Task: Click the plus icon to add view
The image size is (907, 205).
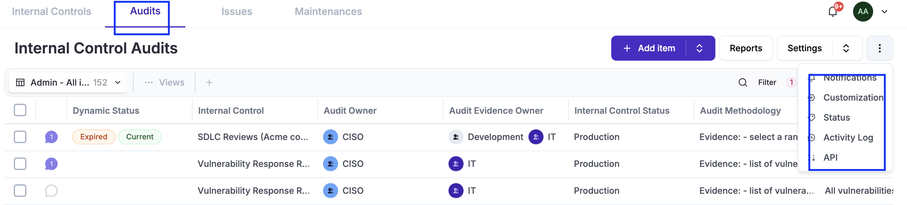Action: (x=209, y=82)
